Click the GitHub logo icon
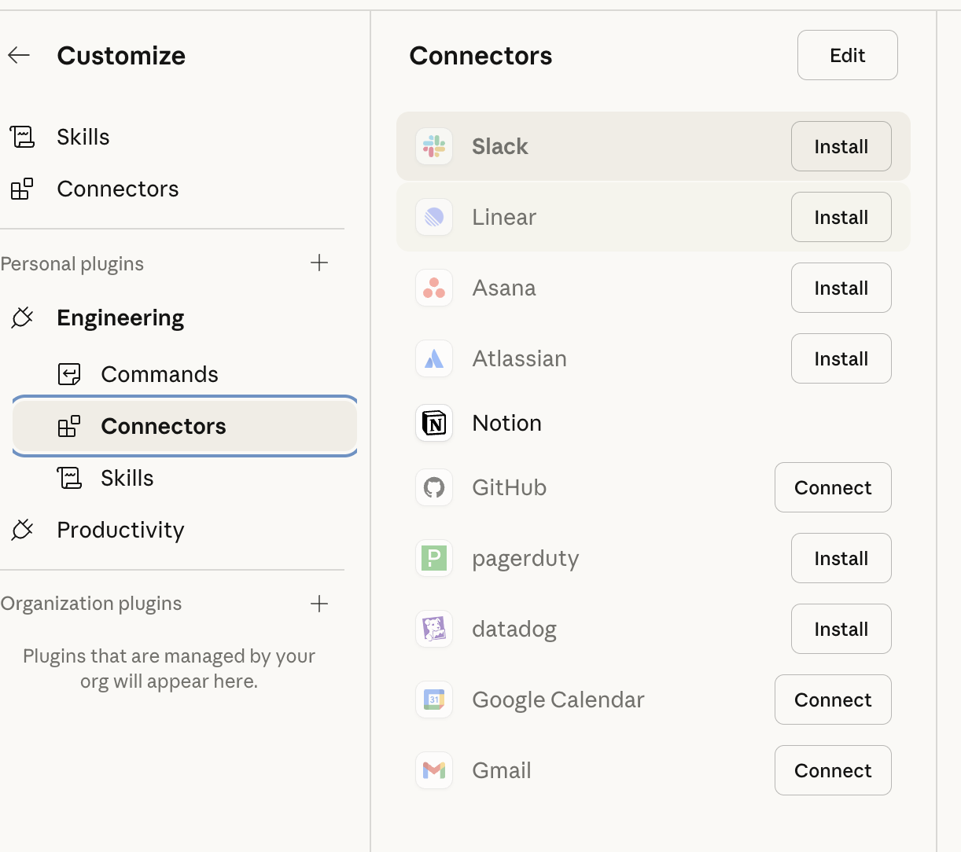The width and height of the screenshot is (961, 852). (434, 487)
